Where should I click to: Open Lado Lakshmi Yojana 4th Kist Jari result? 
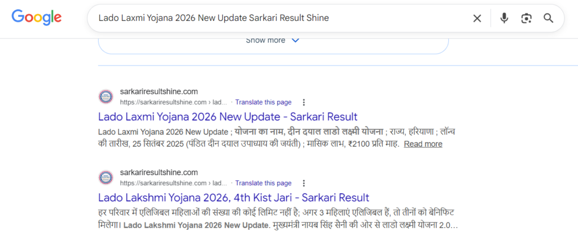[233, 198]
